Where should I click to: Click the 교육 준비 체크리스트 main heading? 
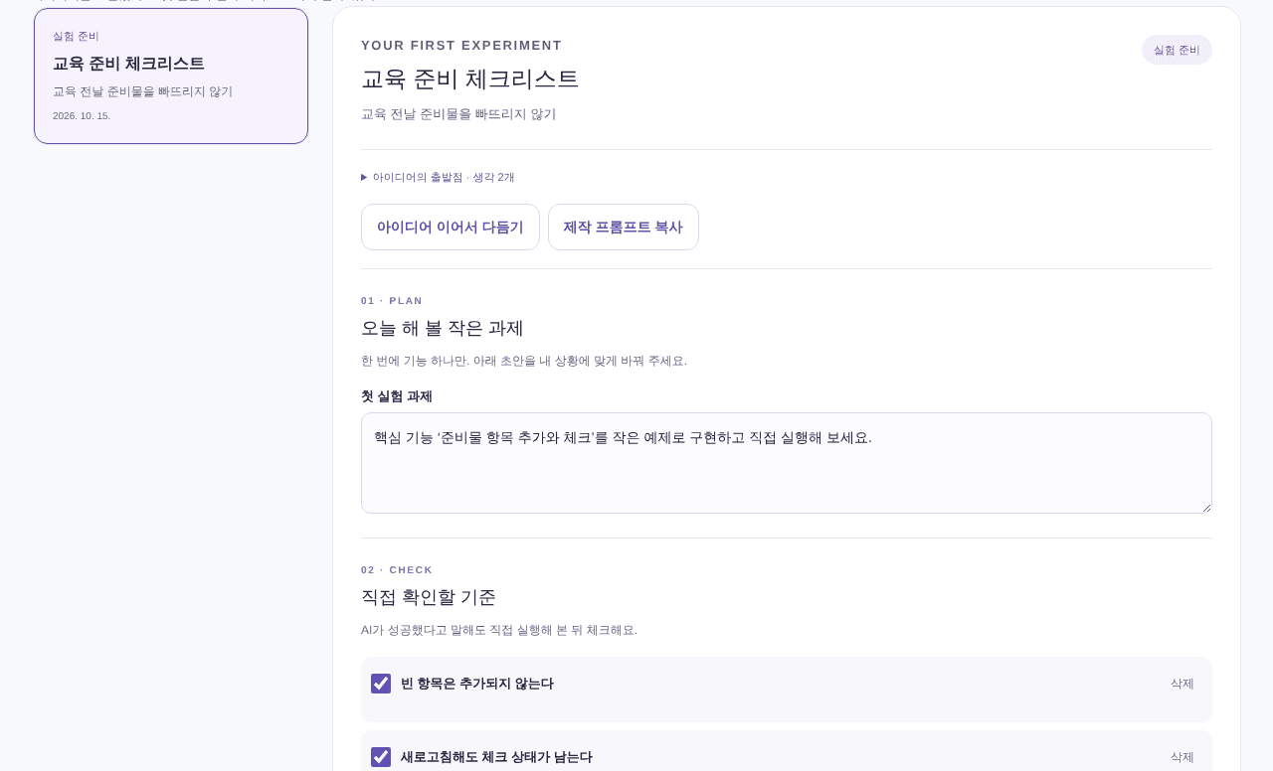[469, 78]
